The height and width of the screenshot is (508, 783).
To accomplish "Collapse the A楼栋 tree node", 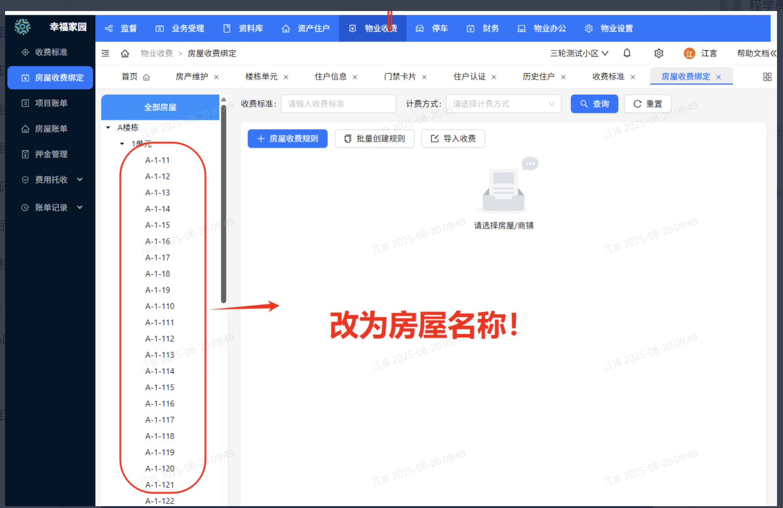I will (x=108, y=127).
